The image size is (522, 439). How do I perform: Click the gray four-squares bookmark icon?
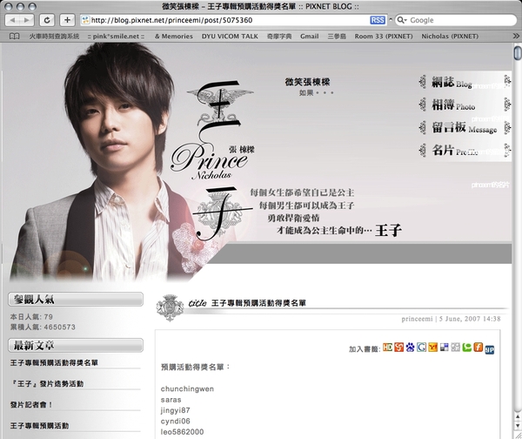[x=455, y=348]
